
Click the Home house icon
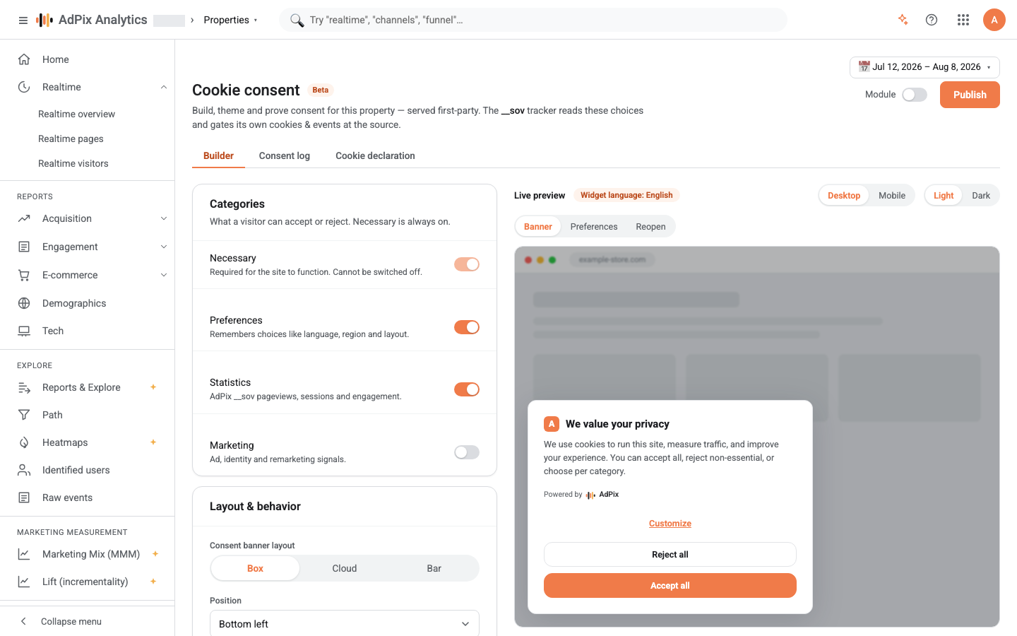24,59
